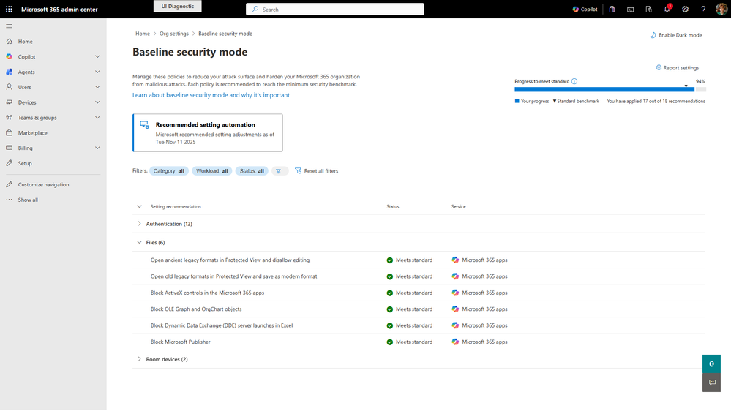Open Marketplace in sidebar

pyautogui.click(x=33, y=133)
